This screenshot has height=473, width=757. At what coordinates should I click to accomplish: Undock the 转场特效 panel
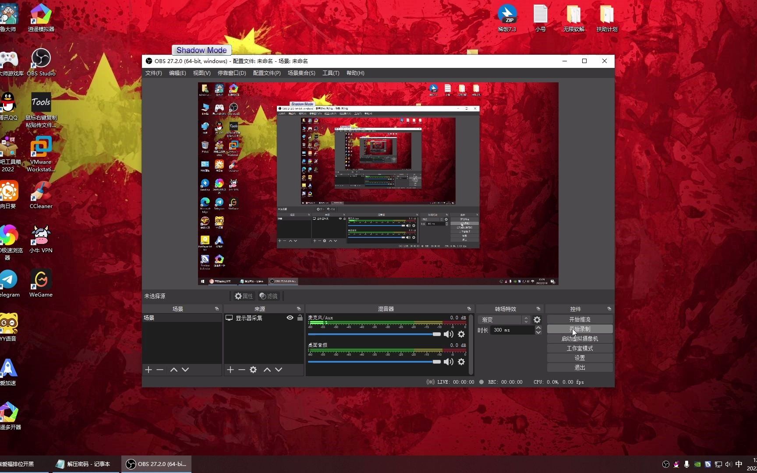click(538, 309)
